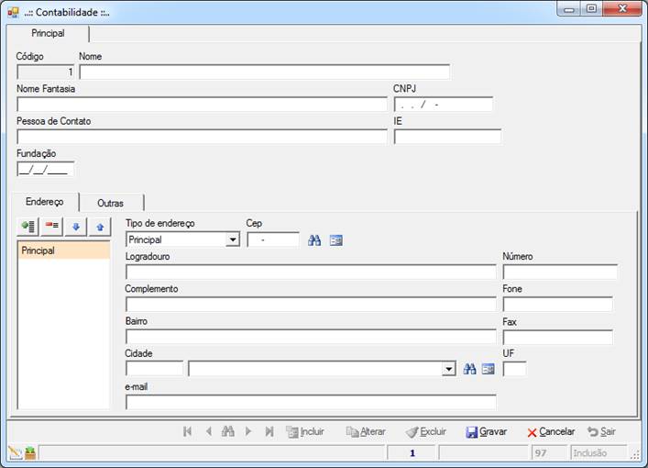Screen dimensions: 648x468
Task: Click the UF field
Action: click(x=514, y=368)
